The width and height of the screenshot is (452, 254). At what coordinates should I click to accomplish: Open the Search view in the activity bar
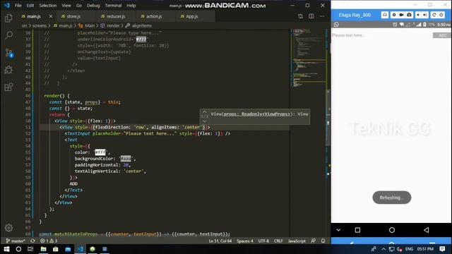pyautogui.click(x=8, y=35)
